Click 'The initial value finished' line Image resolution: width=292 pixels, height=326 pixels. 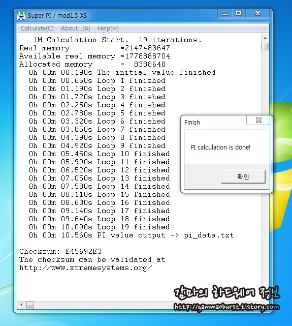[x=122, y=72]
